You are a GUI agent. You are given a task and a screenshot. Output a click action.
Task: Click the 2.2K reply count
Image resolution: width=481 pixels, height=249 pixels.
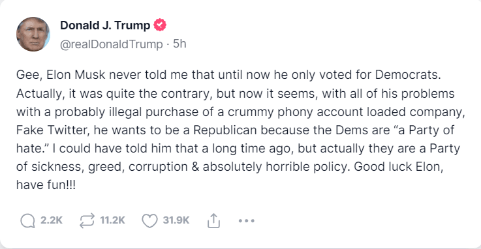pos(52,220)
